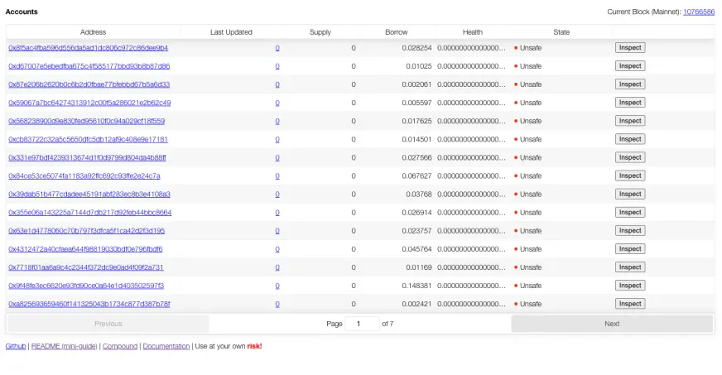Select the borrow value 0.045764
This screenshot has height=375, width=722.
click(416, 249)
